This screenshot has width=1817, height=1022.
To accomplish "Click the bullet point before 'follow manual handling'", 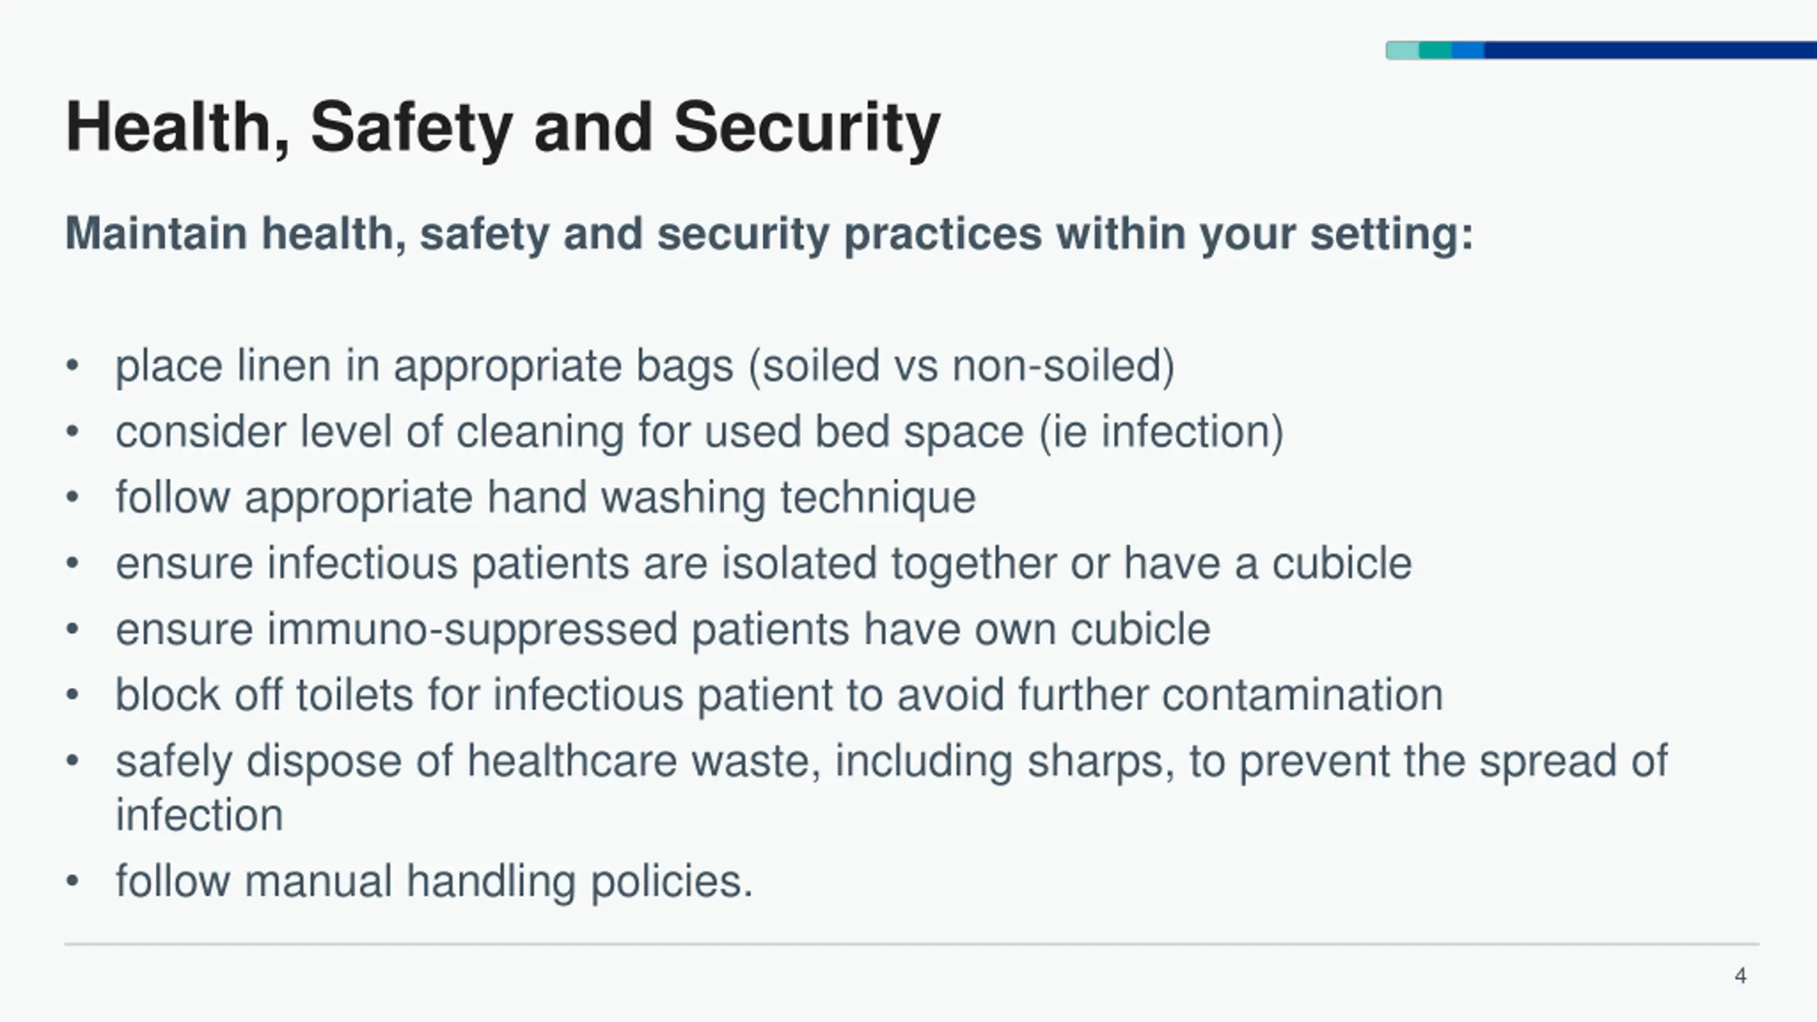I will (72, 881).
